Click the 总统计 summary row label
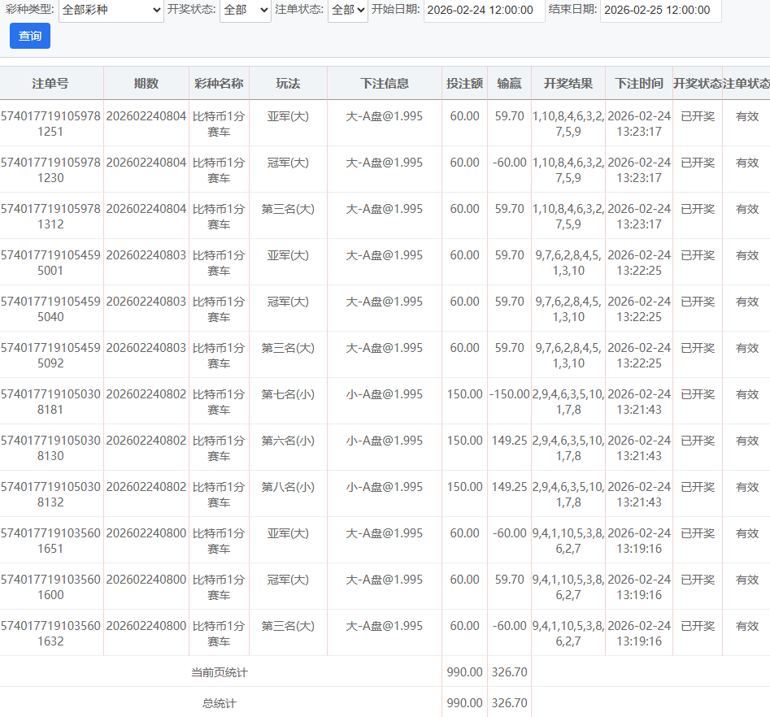 coord(220,702)
